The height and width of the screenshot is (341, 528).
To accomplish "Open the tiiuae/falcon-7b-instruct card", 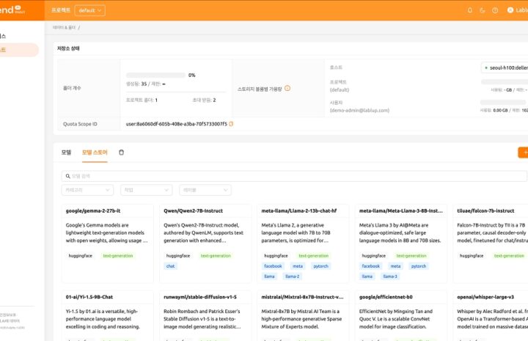I will 491,243.
